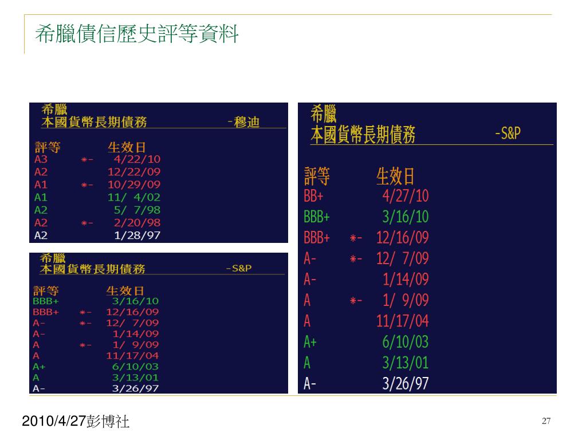586x440 pixels.
Task: Click the white date 1/28/97
Action: (x=137, y=235)
